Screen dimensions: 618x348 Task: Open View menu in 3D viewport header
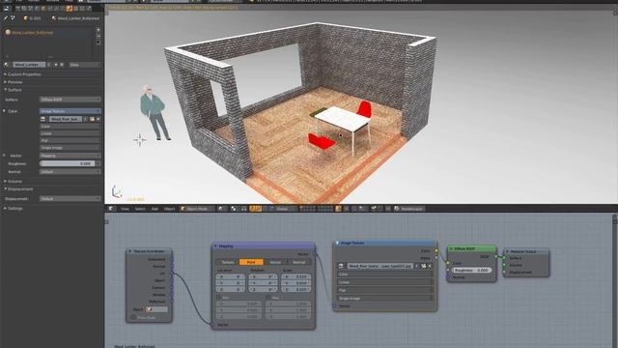pyautogui.click(x=125, y=209)
